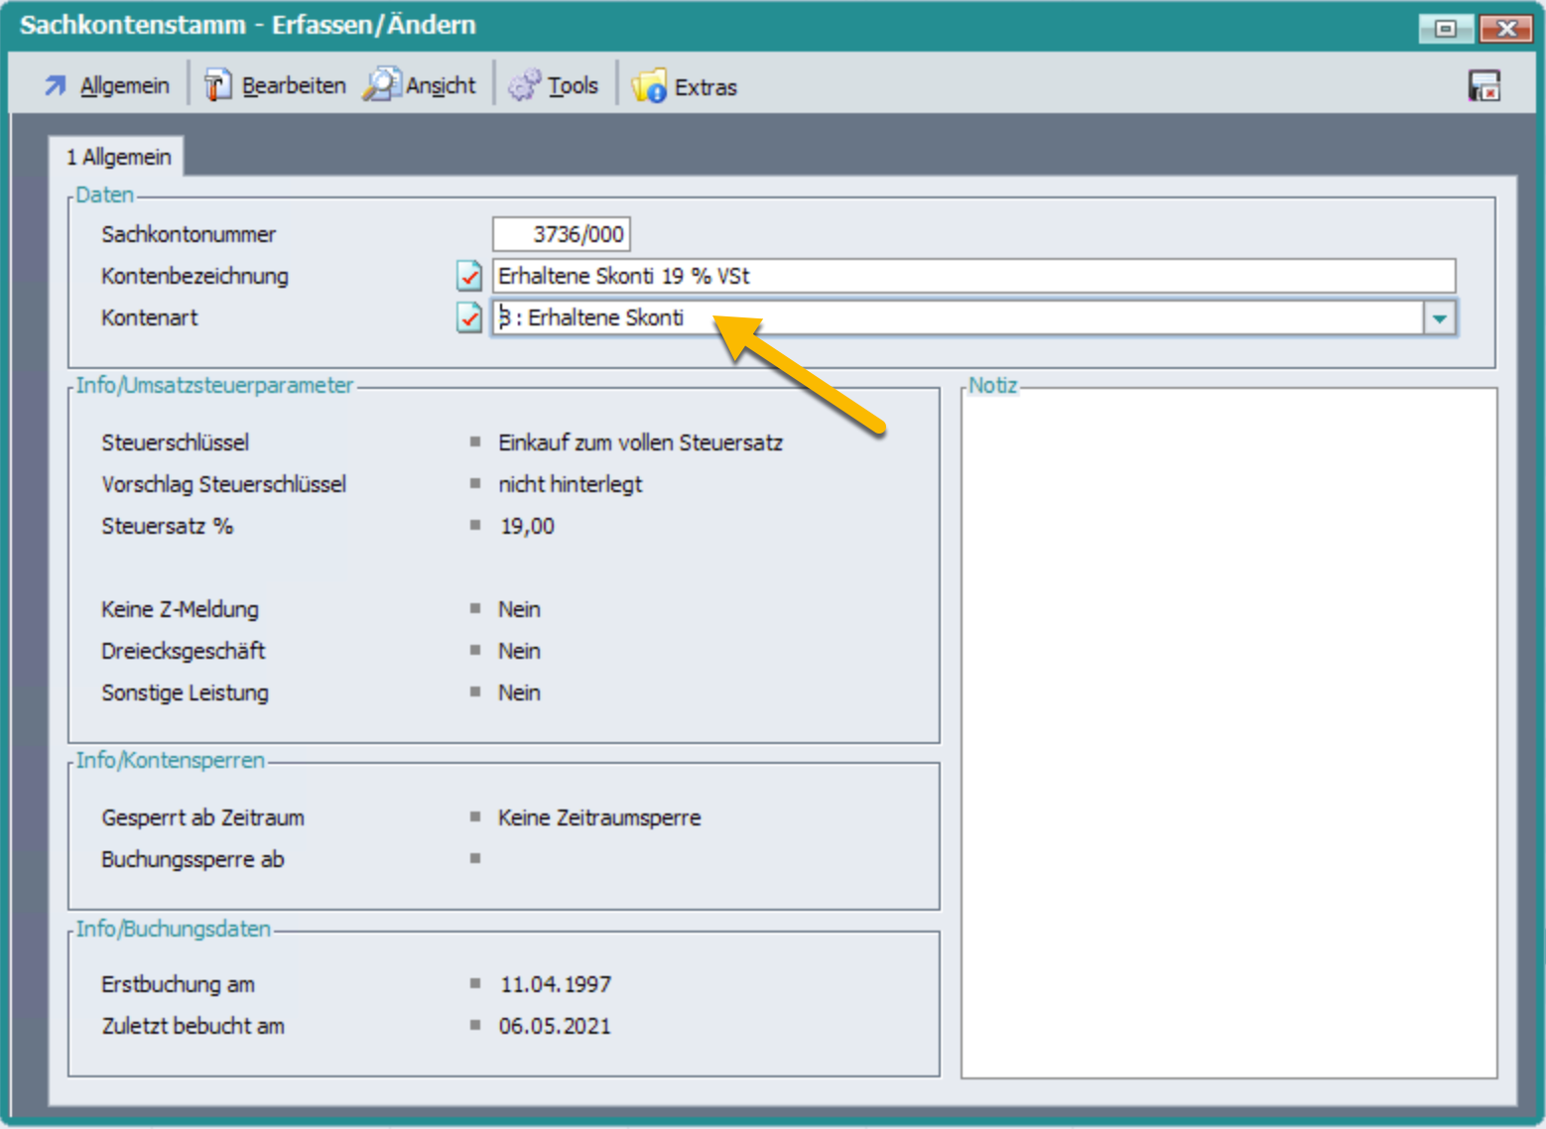Image resolution: width=1546 pixels, height=1129 pixels.
Task: Restore the window using title bar button
Action: coord(1445,28)
